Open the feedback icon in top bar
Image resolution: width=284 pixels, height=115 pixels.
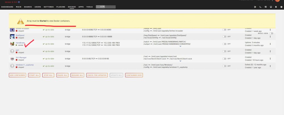point(266,7)
